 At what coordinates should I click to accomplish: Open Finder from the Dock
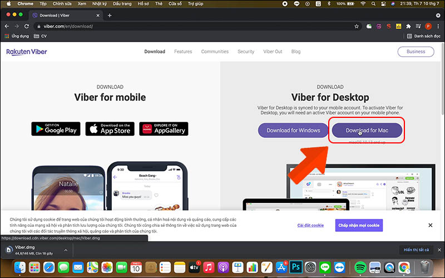click(x=20, y=267)
